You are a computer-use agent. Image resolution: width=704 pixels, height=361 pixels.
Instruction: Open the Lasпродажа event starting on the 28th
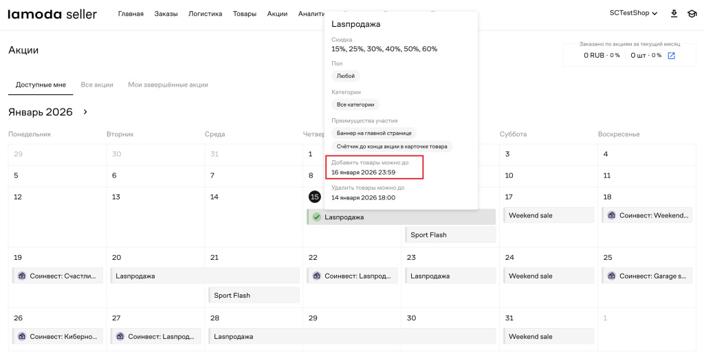click(x=352, y=337)
